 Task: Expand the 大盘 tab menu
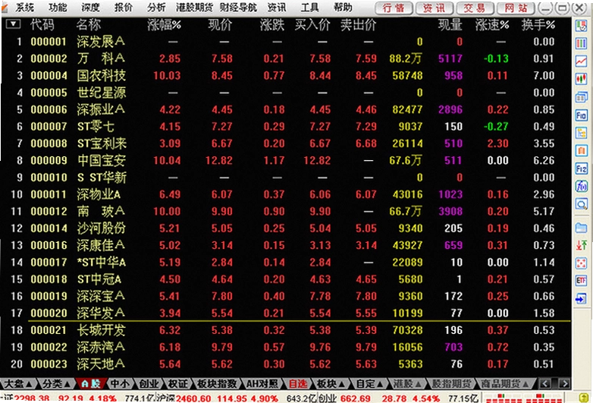click(x=17, y=384)
